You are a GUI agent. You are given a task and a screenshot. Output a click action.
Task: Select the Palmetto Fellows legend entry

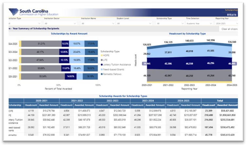click(x=111, y=74)
